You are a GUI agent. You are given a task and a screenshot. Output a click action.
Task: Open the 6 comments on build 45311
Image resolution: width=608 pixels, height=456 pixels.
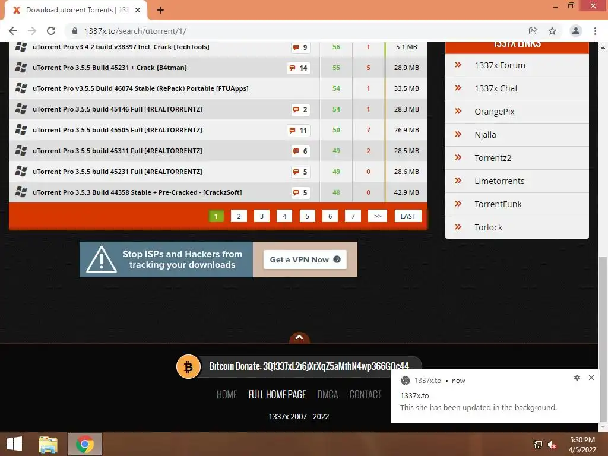(x=300, y=151)
